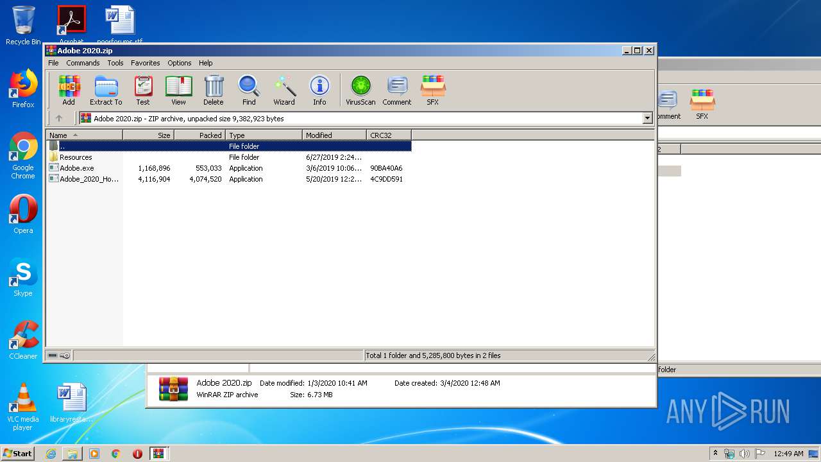
Task: Click WinRAR taskbar button
Action: (x=158, y=454)
